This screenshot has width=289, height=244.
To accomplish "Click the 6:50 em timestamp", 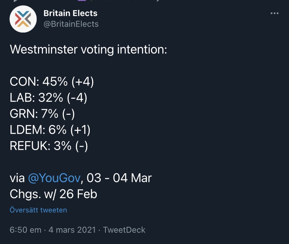I will 25,230.
